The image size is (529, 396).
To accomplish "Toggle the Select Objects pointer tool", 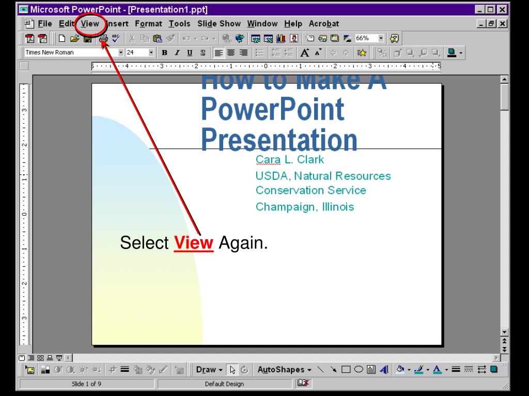I will (232, 370).
